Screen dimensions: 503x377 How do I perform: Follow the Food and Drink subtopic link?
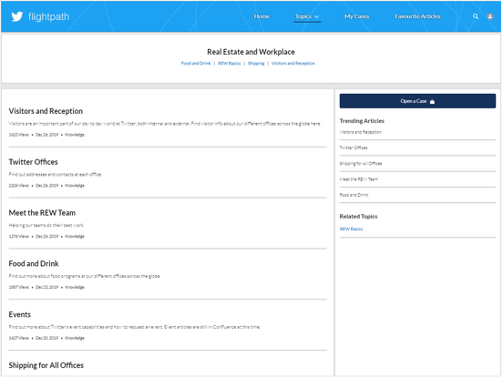tap(196, 63)
